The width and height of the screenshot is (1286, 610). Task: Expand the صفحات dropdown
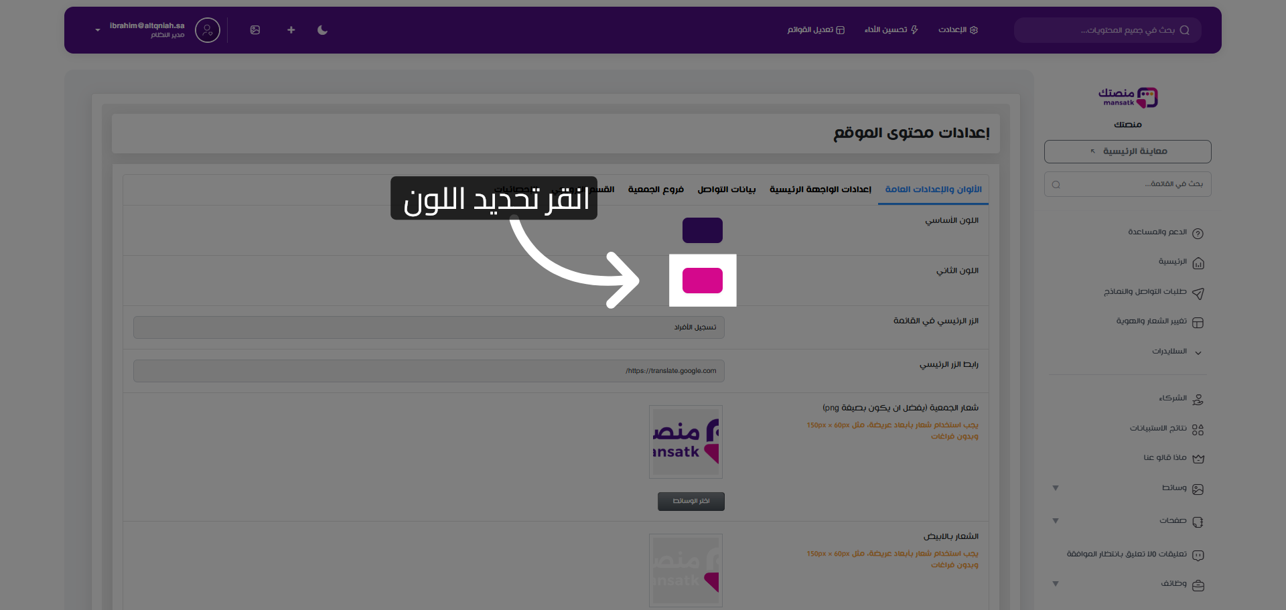pyautogui.click(x=1055, y=521)
